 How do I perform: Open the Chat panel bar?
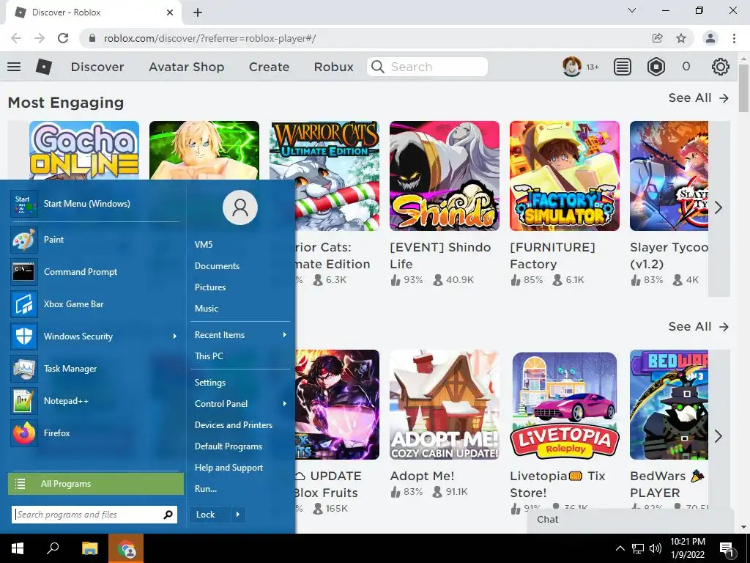tap(631, 520)
